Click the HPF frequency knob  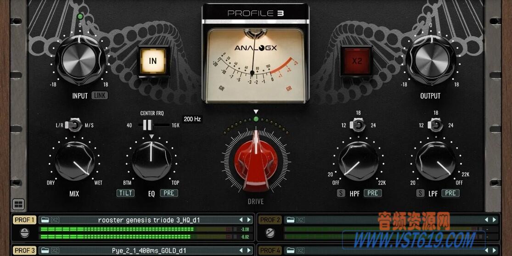coord(358,161)
